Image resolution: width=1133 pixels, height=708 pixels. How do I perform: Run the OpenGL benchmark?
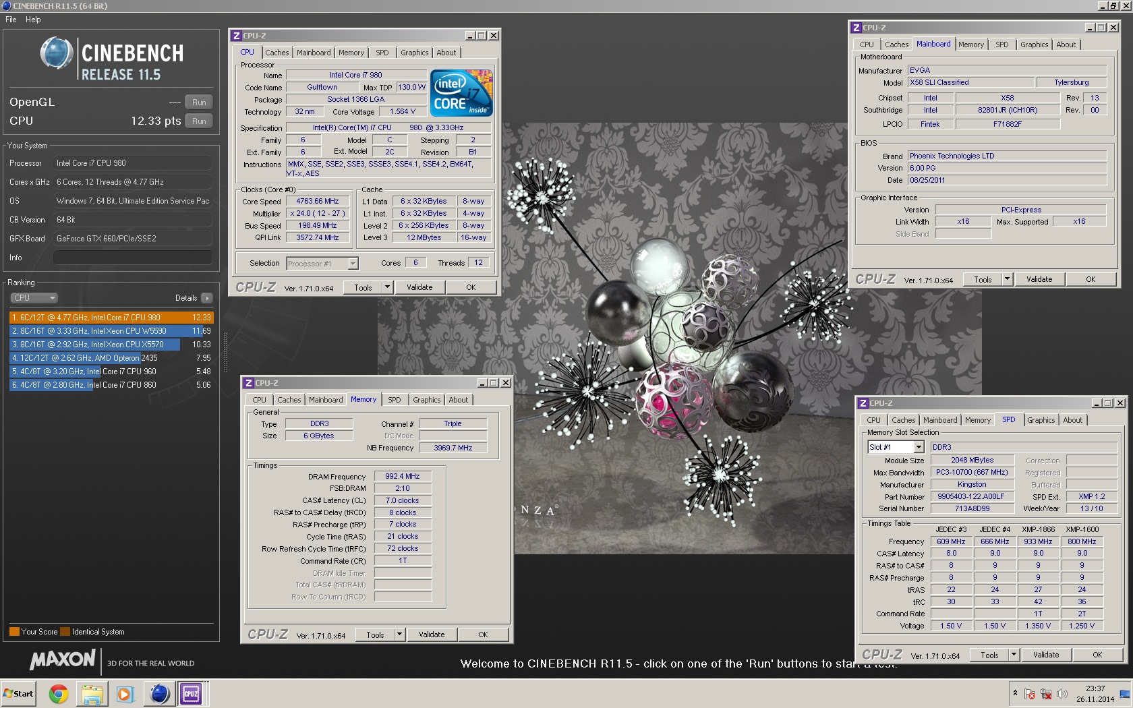[x=199, y=102]
